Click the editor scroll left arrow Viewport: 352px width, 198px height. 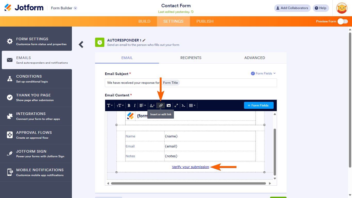(x=108, y=184)
